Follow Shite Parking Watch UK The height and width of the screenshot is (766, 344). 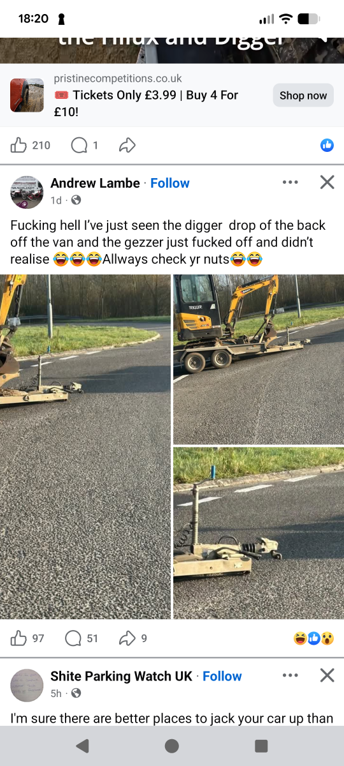[222, 676]
